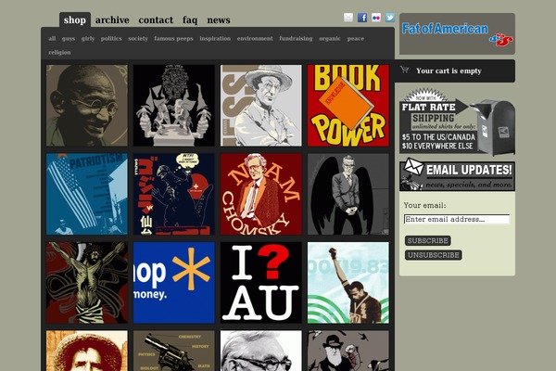Image resolution: width=556 pixels, height=371 pixels.
Task: Open the red sombrero portrait thumbnail
Action: coord(87,352)
